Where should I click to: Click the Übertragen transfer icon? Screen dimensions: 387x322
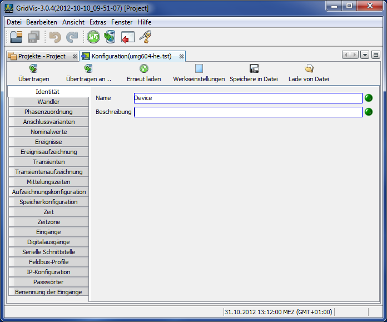pyautogui.click(x=33, y=68)
